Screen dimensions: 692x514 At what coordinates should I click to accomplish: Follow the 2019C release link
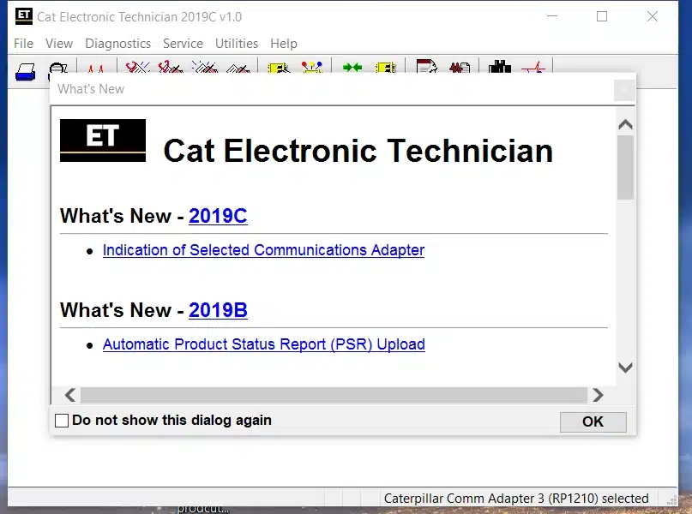(218, 217)
